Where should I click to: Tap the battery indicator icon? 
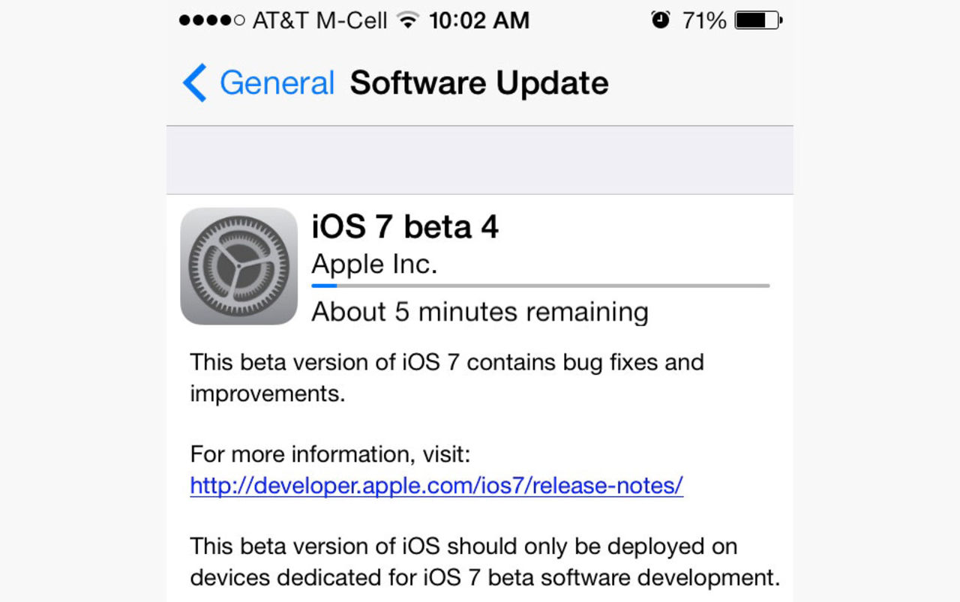(x=757, y=19)
